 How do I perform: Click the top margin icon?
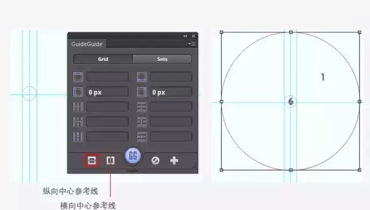coord(78,77)
